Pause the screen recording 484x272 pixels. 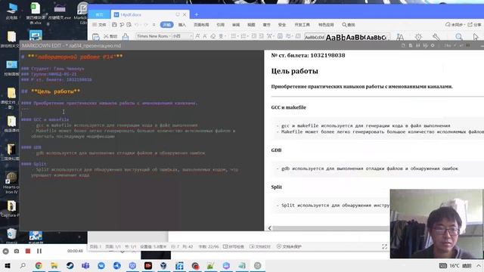(x=39, y=252)
